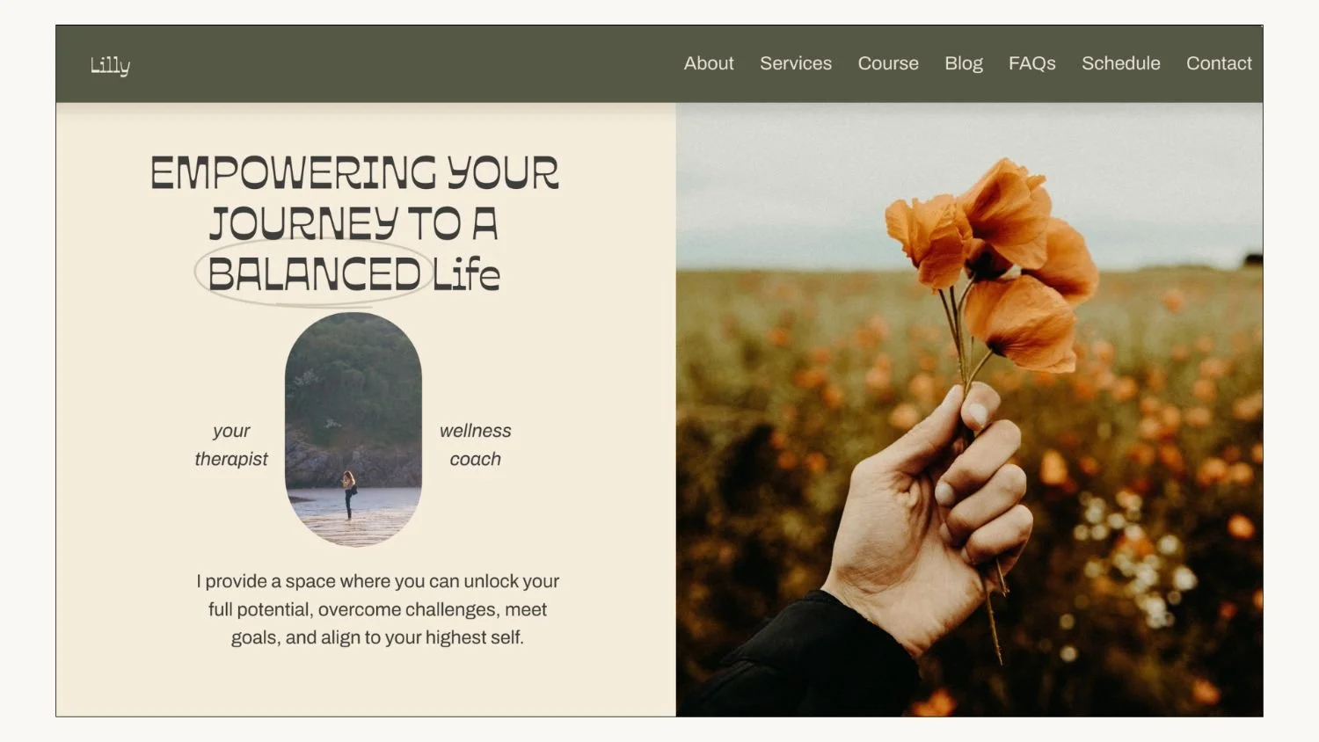Go to the Services menu item
This screenshot has width=1319, height=742.
point(796,63)
